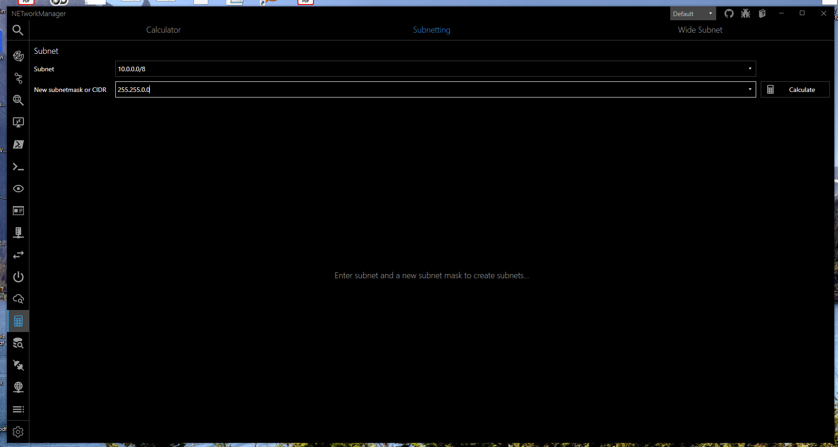Screen dimensions: 838x447
Task: Select the Wake on LAN power icon
Action: tap(18, 277)
